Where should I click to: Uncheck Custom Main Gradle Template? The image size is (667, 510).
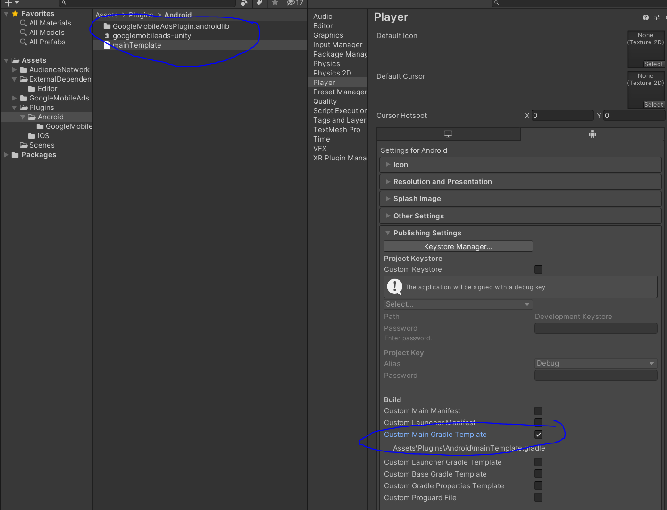[538, 435]
